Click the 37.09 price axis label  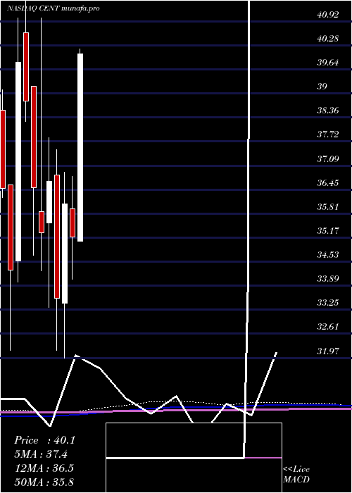[x=328, y=158]
